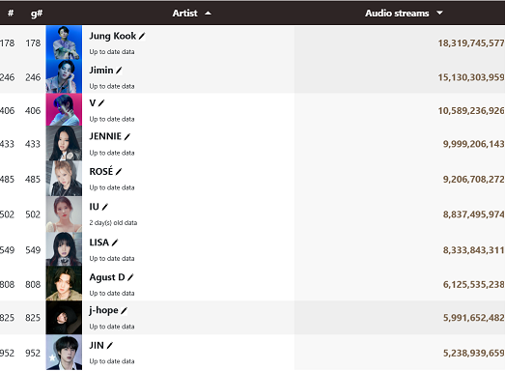Click the pencil icon next to Agust D
This screenshot has width=505, height=371.
130,277
